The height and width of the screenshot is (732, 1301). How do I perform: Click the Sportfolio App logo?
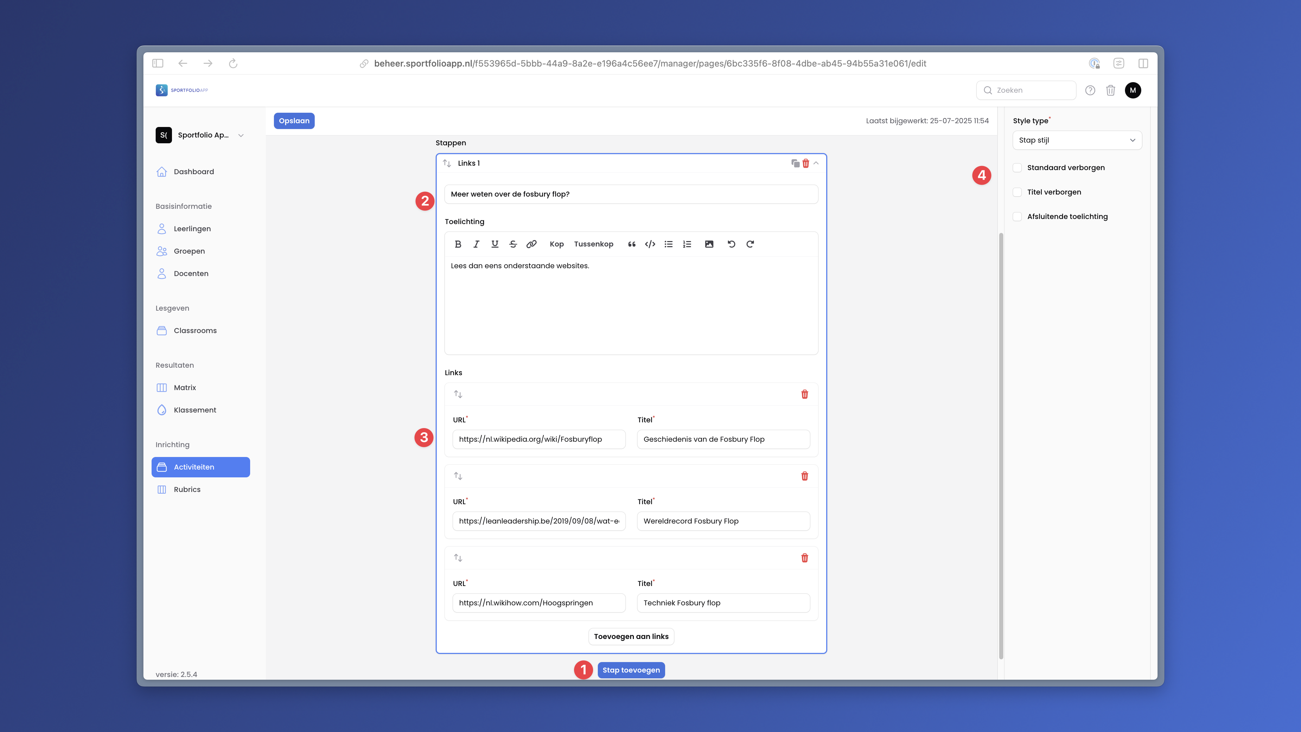click(x=182, y=90)
